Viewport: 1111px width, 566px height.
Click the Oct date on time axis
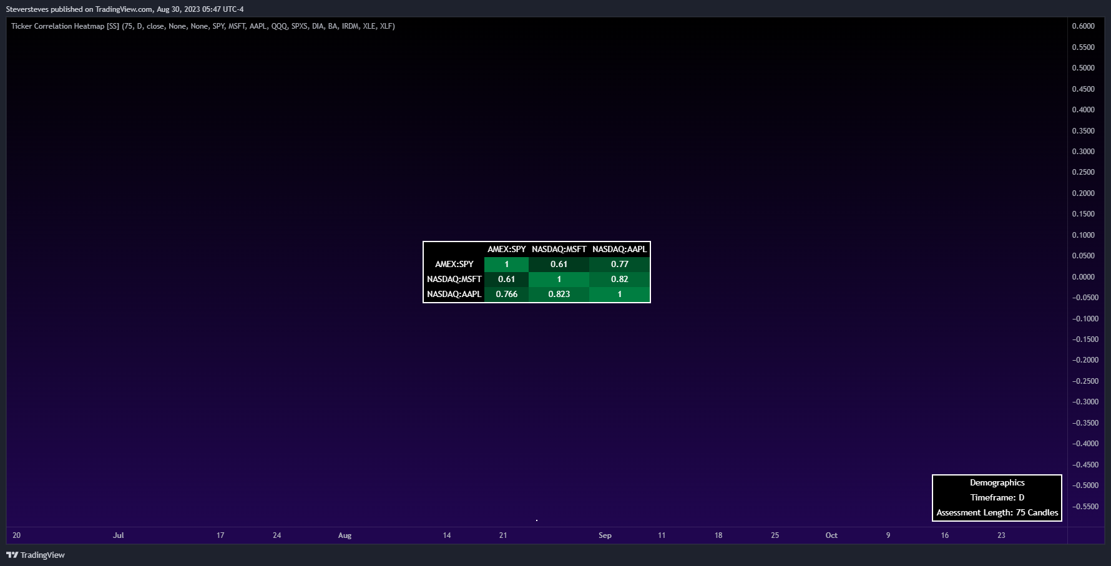click(831, 535)
